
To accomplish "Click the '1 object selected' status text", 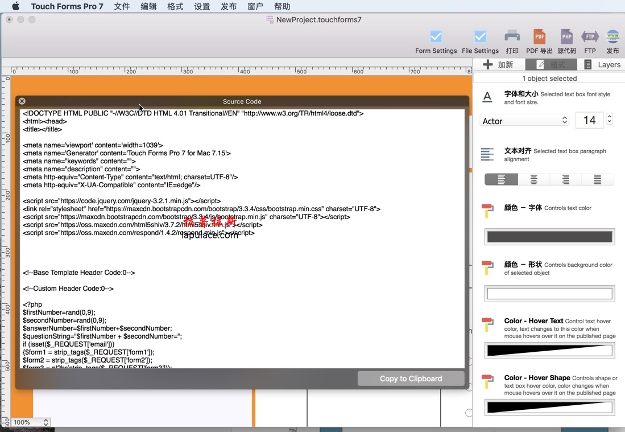I will (549, 79).
